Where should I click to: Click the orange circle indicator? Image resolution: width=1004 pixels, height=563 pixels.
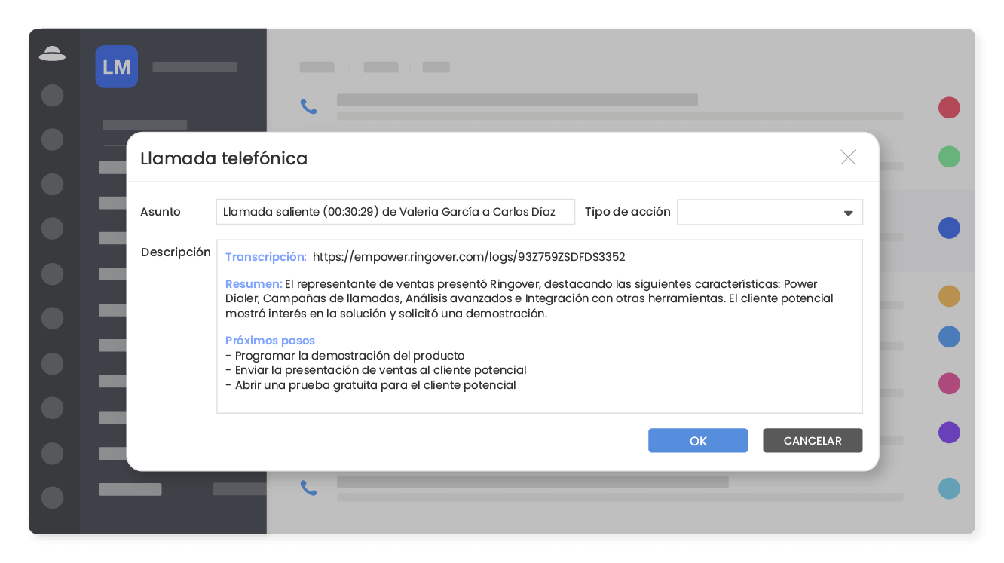pos(949,296)
